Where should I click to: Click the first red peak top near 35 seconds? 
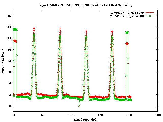click(34, 28)
